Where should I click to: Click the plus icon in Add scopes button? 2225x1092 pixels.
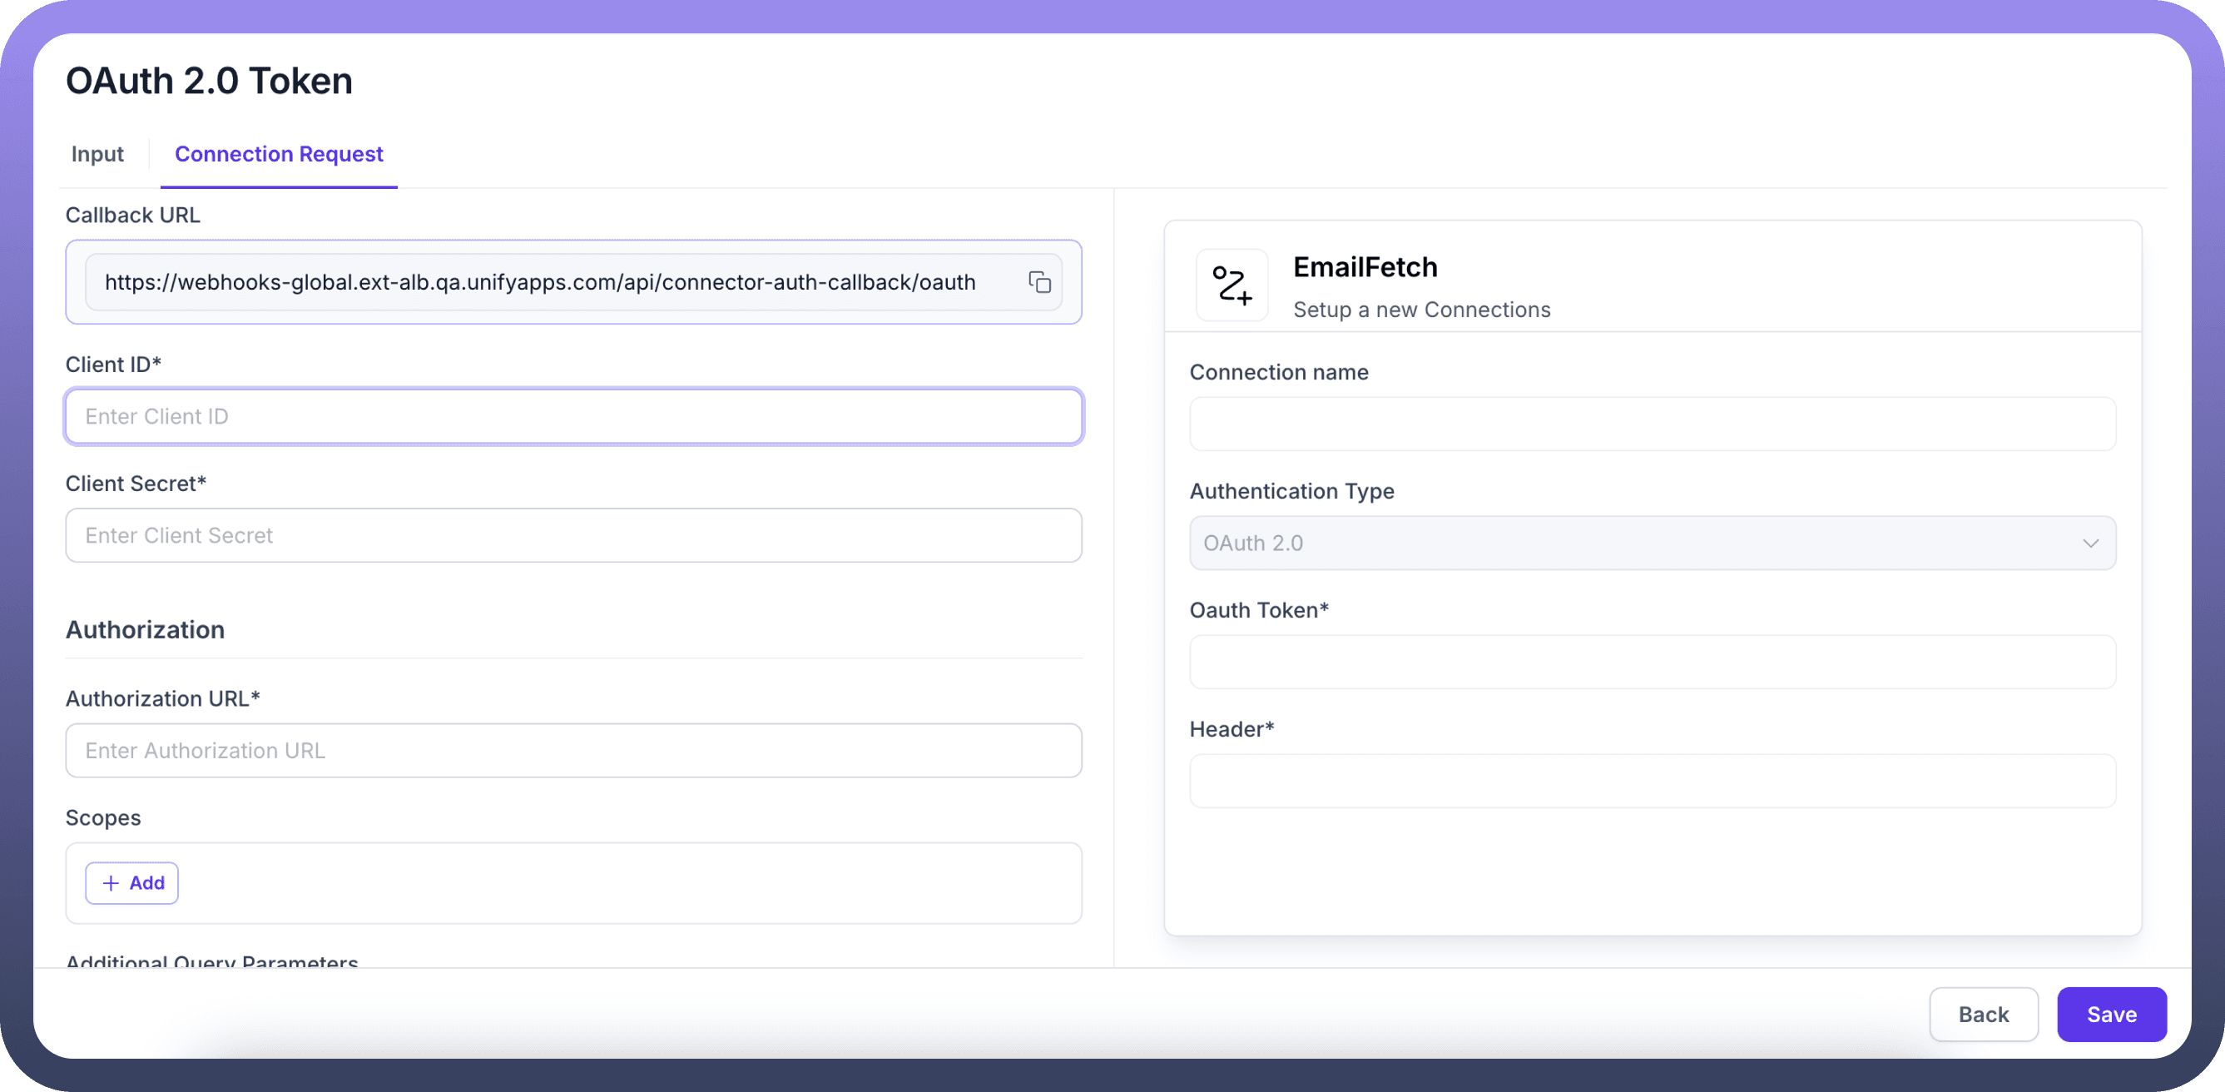click(x=111, y=883)
